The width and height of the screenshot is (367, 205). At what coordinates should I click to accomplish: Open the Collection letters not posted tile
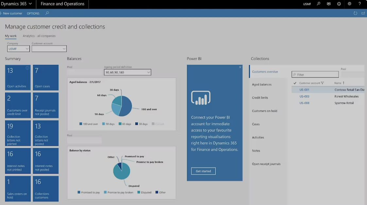point(46,133)
